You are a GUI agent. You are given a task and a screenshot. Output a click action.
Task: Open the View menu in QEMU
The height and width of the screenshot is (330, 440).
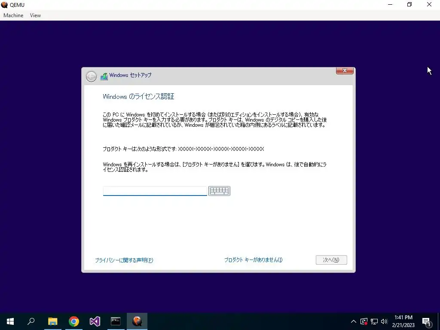[x=35, y=15]
